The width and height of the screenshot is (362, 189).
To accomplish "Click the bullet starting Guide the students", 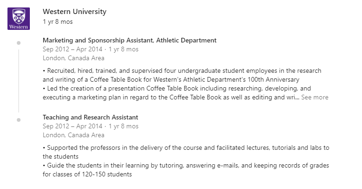I will pos(186,170).
